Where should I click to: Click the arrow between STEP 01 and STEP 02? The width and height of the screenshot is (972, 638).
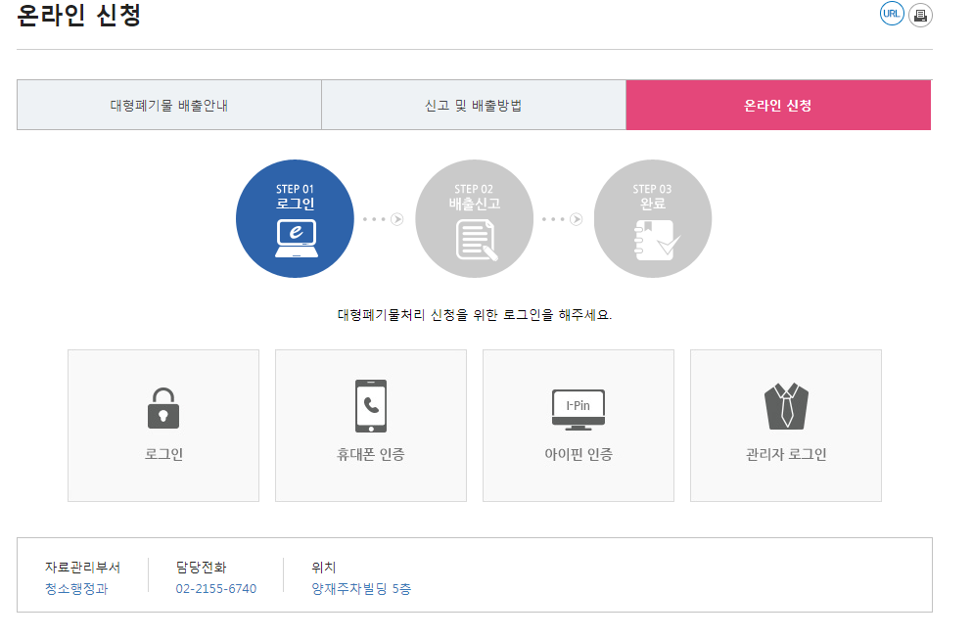pos(397,219)
